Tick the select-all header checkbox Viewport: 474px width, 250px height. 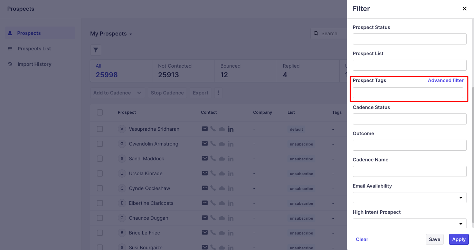(x=100, y=112)
